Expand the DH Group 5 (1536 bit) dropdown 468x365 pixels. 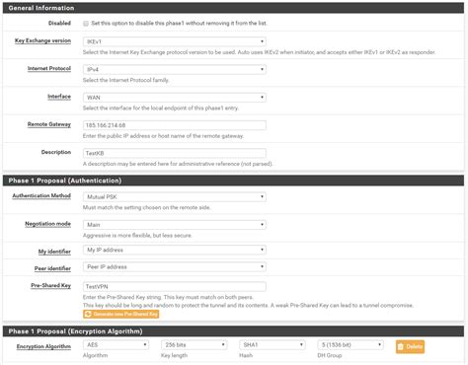click(x=351, y=344)
